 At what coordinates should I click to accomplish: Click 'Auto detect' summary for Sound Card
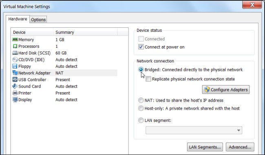click(66, 86)
